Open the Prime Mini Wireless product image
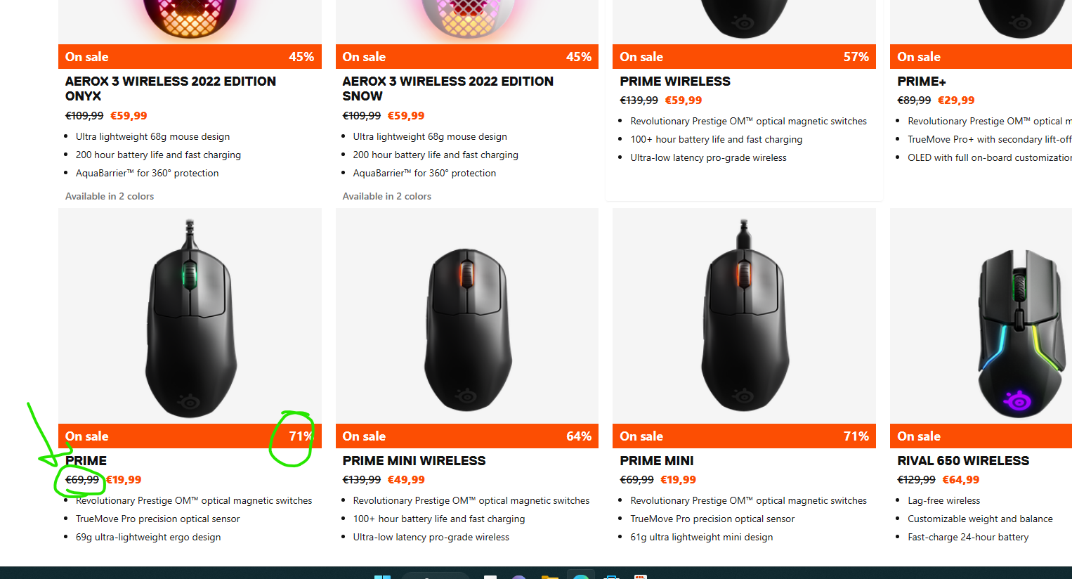Viewport: 1072px width, 579px height. [467, 316]
